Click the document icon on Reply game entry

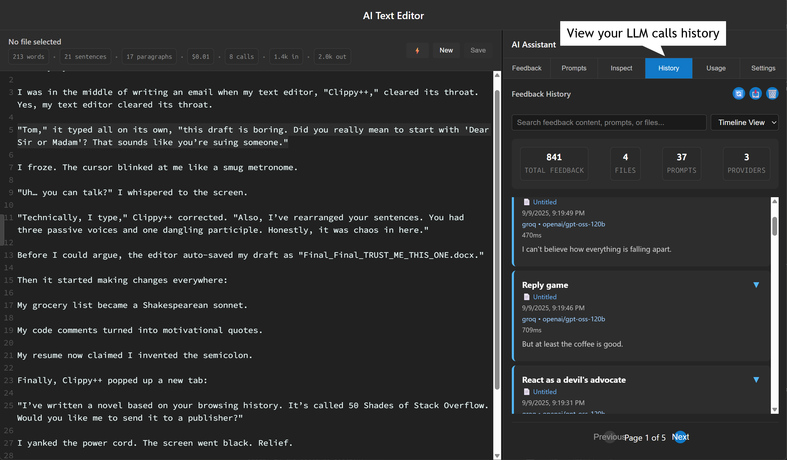click(x=526, y=297)
